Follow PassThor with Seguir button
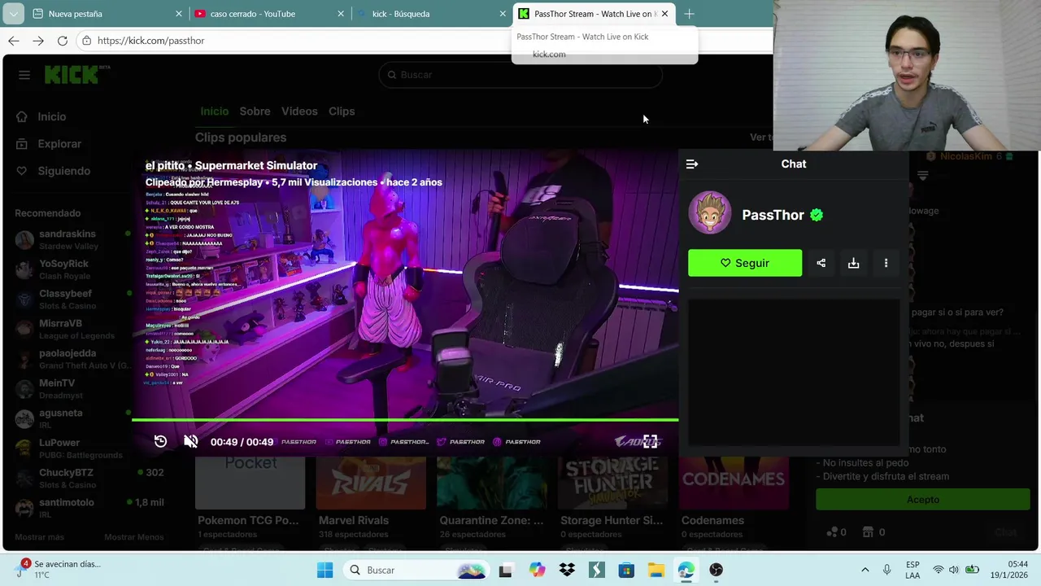The width and height of the screenshot is (1041, 586). [x=745, y=263]
